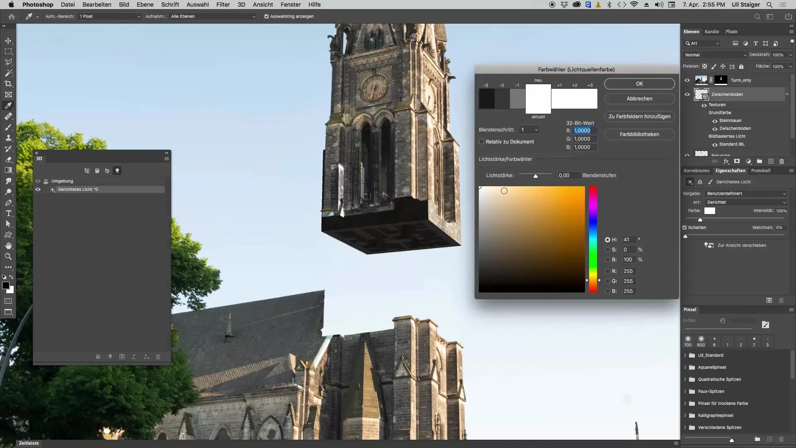Click the Home icon in options bar
The width and height of the screenshot is (796, 448).
[x=12, y=17]
